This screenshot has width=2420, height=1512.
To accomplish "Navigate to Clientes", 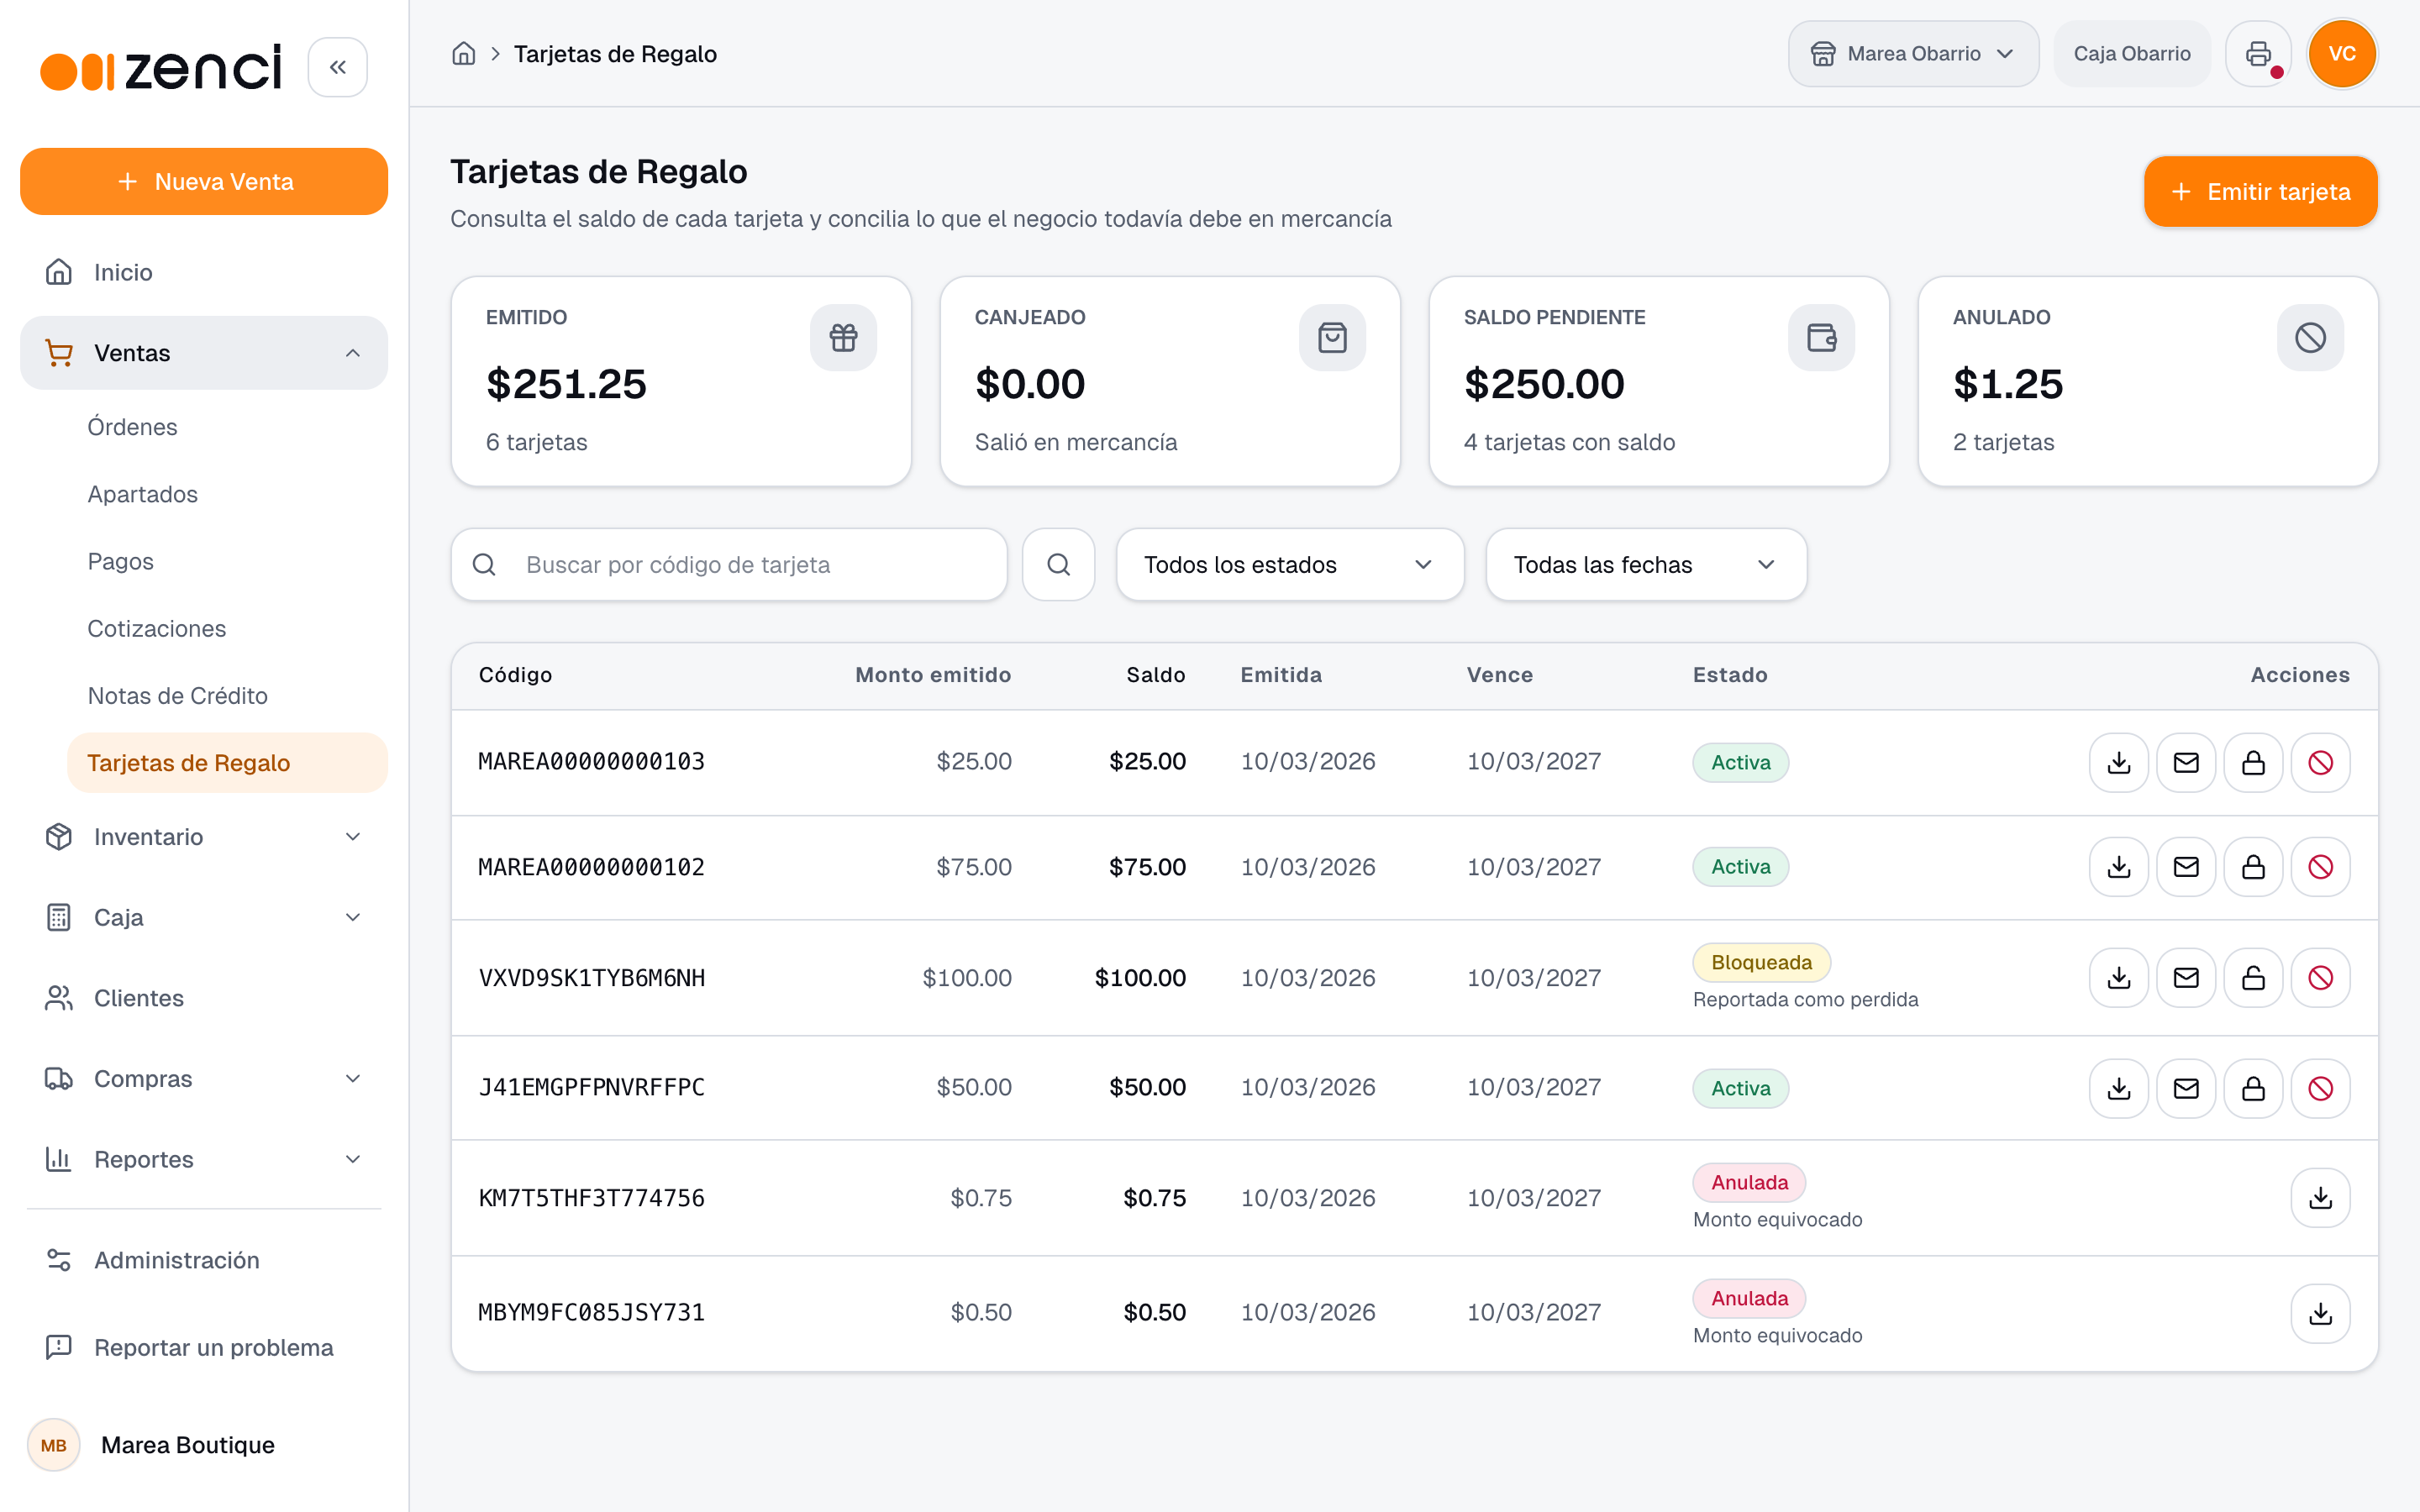I will pyautogui.click(x=204, y=998).
